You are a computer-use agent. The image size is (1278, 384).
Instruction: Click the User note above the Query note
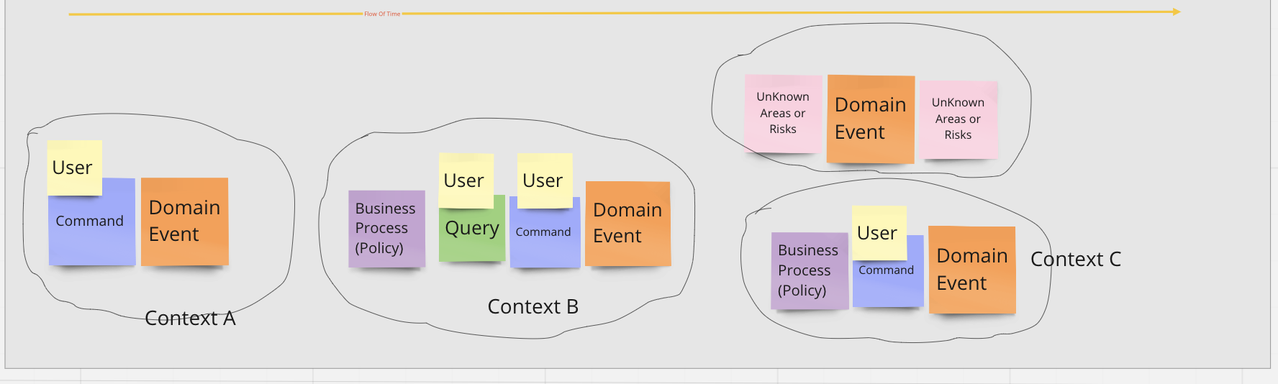point(466,180)
